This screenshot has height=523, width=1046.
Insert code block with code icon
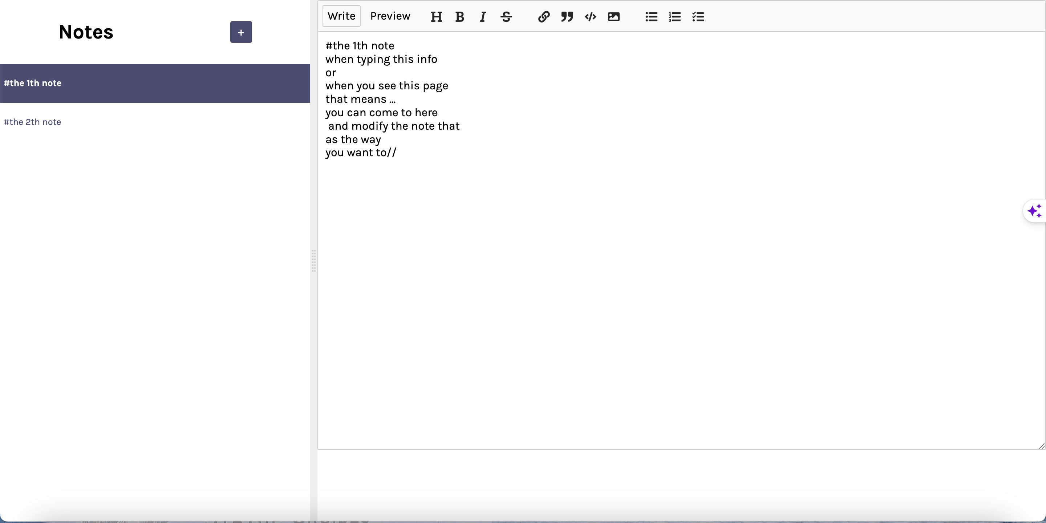click(x=591, y=17)
